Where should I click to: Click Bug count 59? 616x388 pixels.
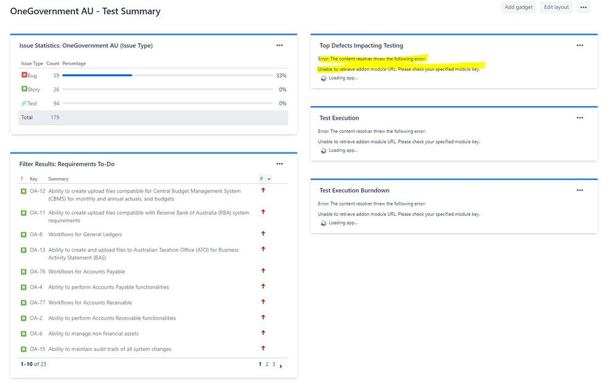[x=56, y=75]
